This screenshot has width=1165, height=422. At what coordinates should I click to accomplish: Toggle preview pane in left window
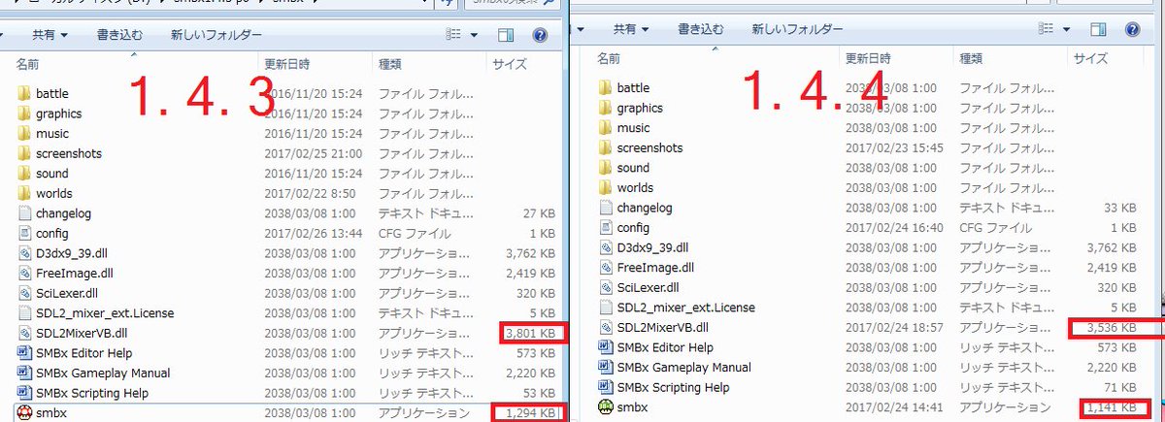click(x=506, y=35)
